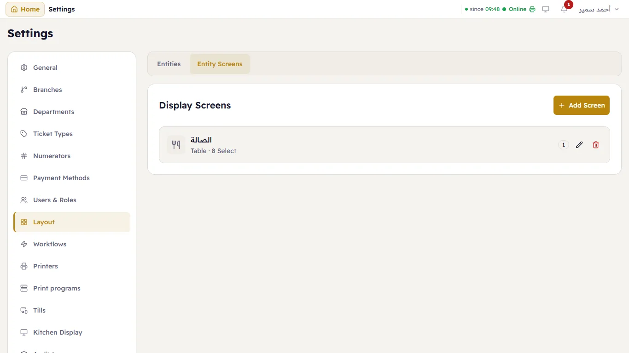Click the Settings breadcrumb label
Viewport: 629px width, 353px height.
tap(62, 9)
